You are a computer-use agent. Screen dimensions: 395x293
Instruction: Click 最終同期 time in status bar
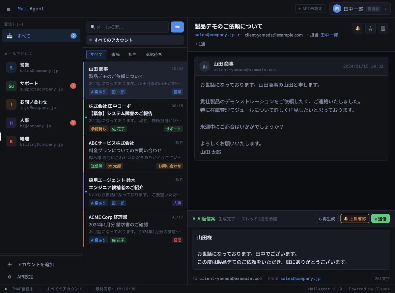pyautogui.click(x=115, y=289)
